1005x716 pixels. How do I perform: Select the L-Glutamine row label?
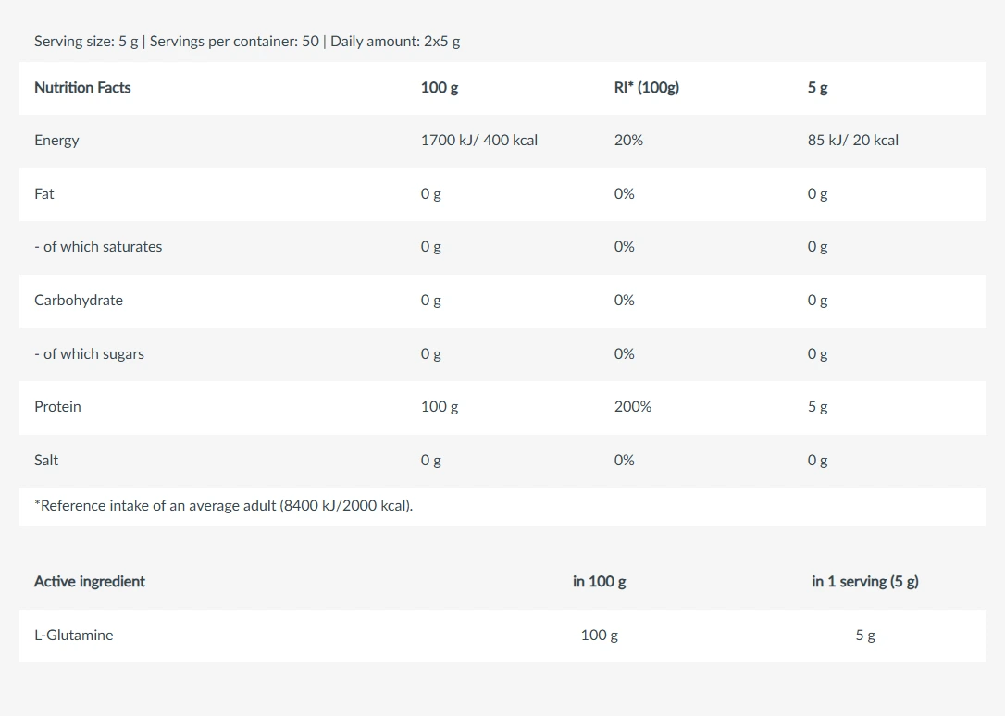(74, 636)
